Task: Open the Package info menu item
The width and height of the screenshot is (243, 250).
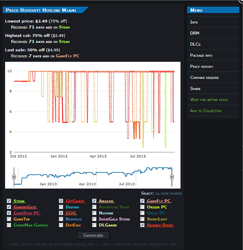Action: (x=213, y=55)
